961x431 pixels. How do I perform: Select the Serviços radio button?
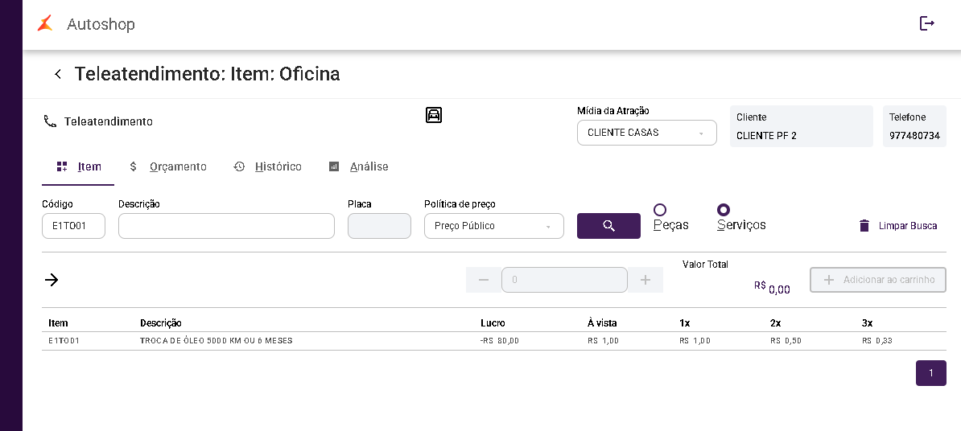pos(724,210)
